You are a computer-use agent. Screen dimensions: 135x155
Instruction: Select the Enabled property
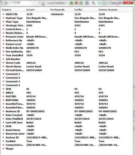pyautogui.click(x=11, y=141)
